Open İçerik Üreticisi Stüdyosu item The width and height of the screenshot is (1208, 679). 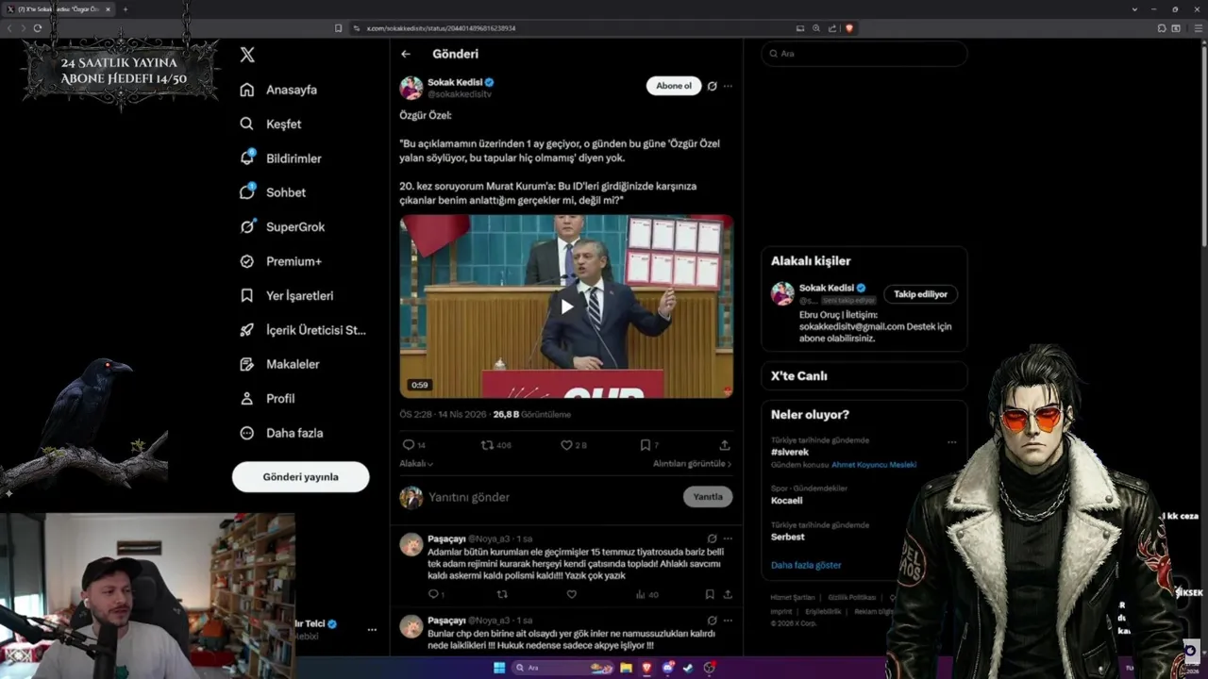click(x=303, y=330)
